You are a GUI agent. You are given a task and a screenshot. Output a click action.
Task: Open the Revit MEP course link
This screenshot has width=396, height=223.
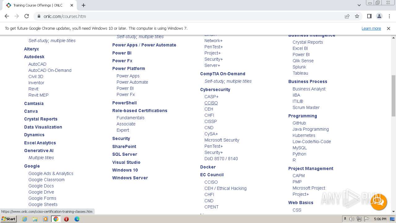(x=38, y=95)
